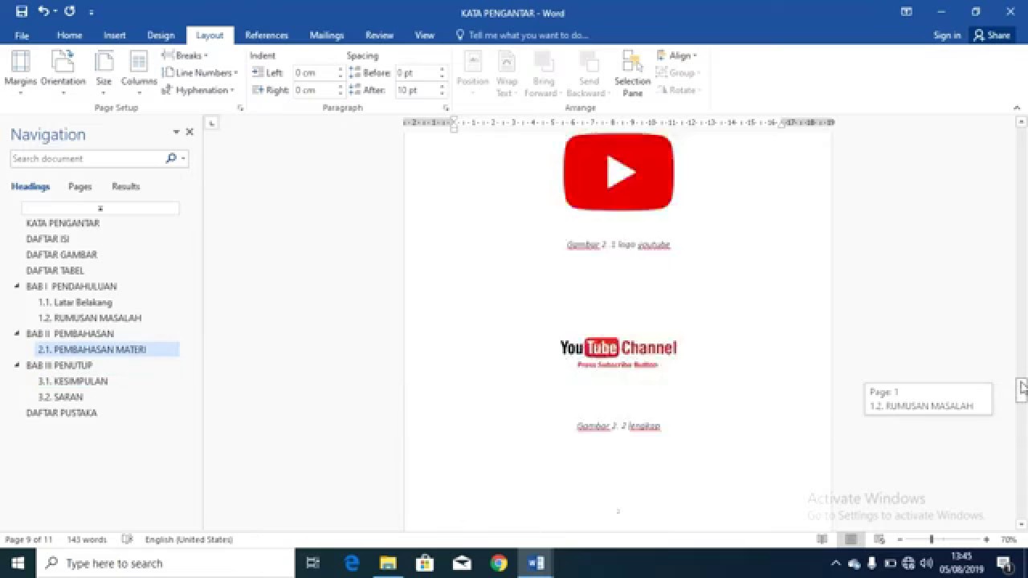Increase the Indent Right value

[341, 87]
